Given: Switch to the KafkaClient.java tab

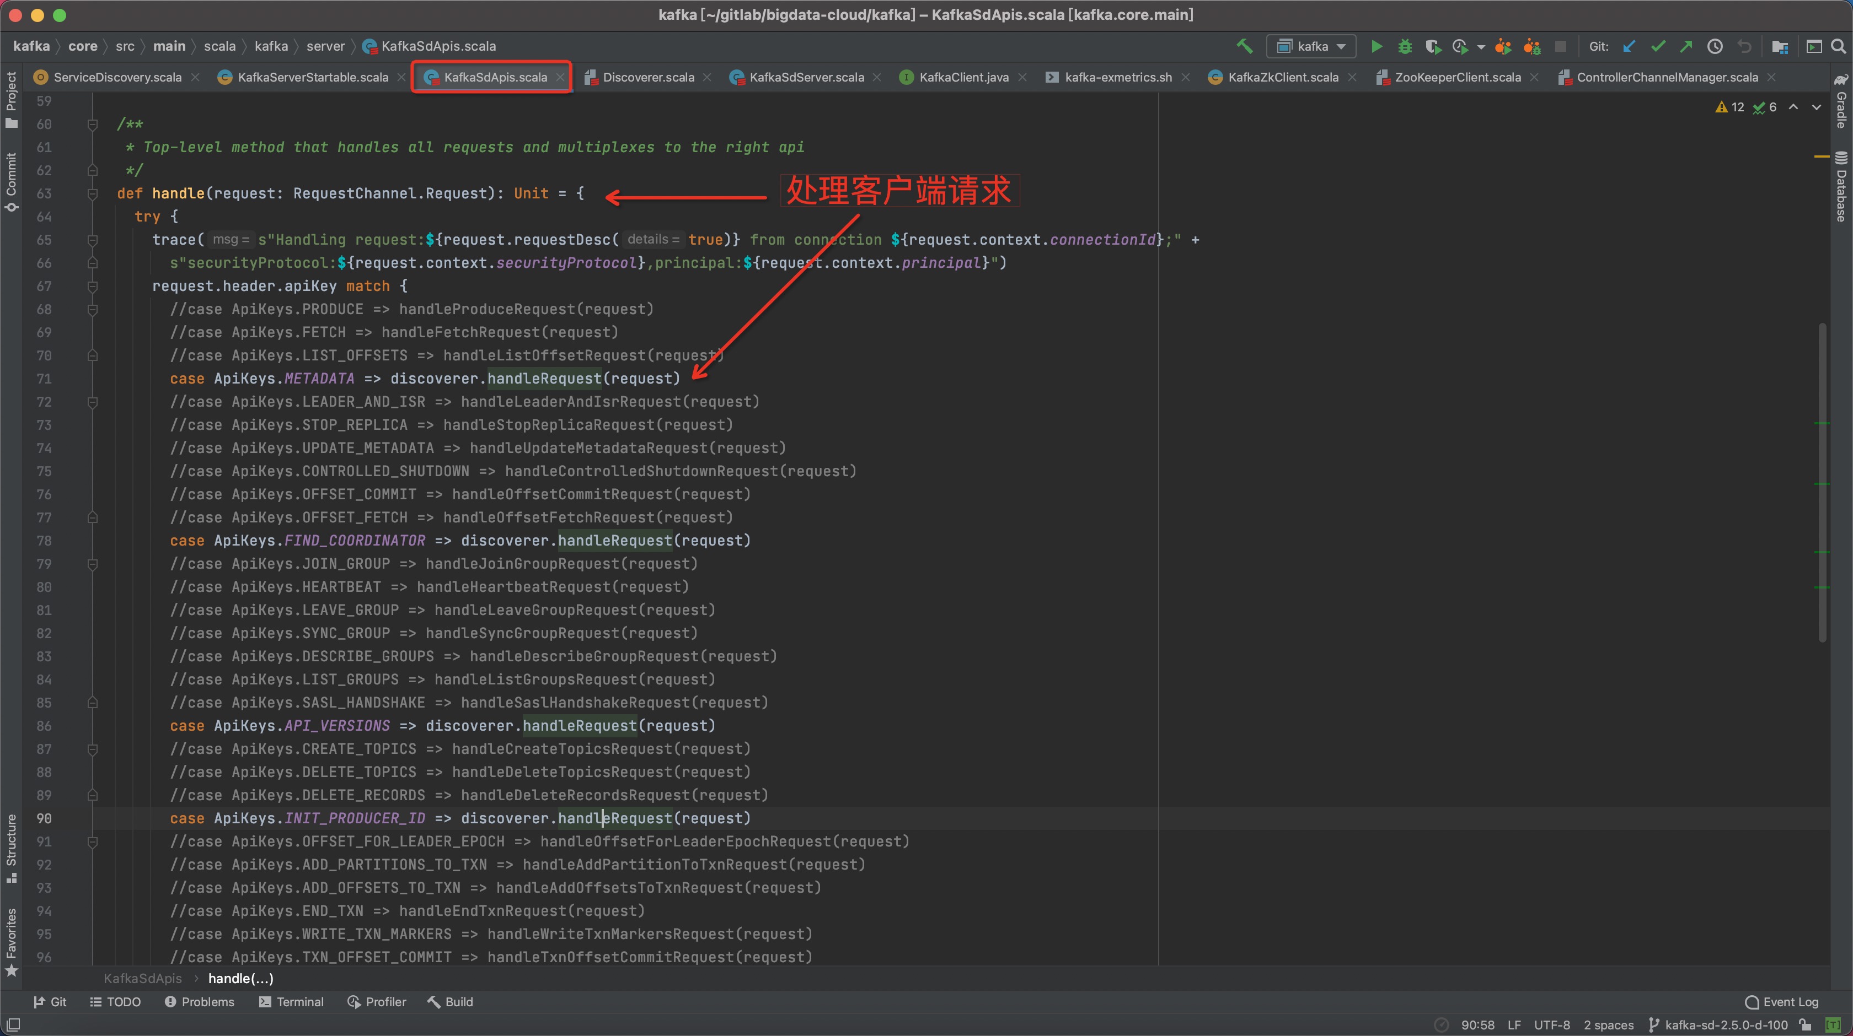Looking at the screenshot, I should click(964, 77).
